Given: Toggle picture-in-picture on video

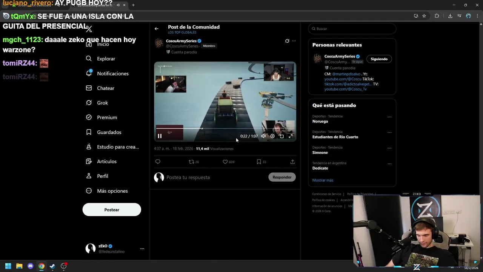Looking at the screenshot, I should point(281,136).
